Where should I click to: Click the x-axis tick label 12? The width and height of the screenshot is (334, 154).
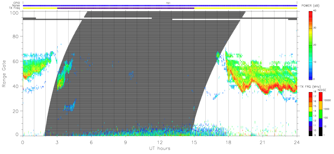click(x=160, y=142)
